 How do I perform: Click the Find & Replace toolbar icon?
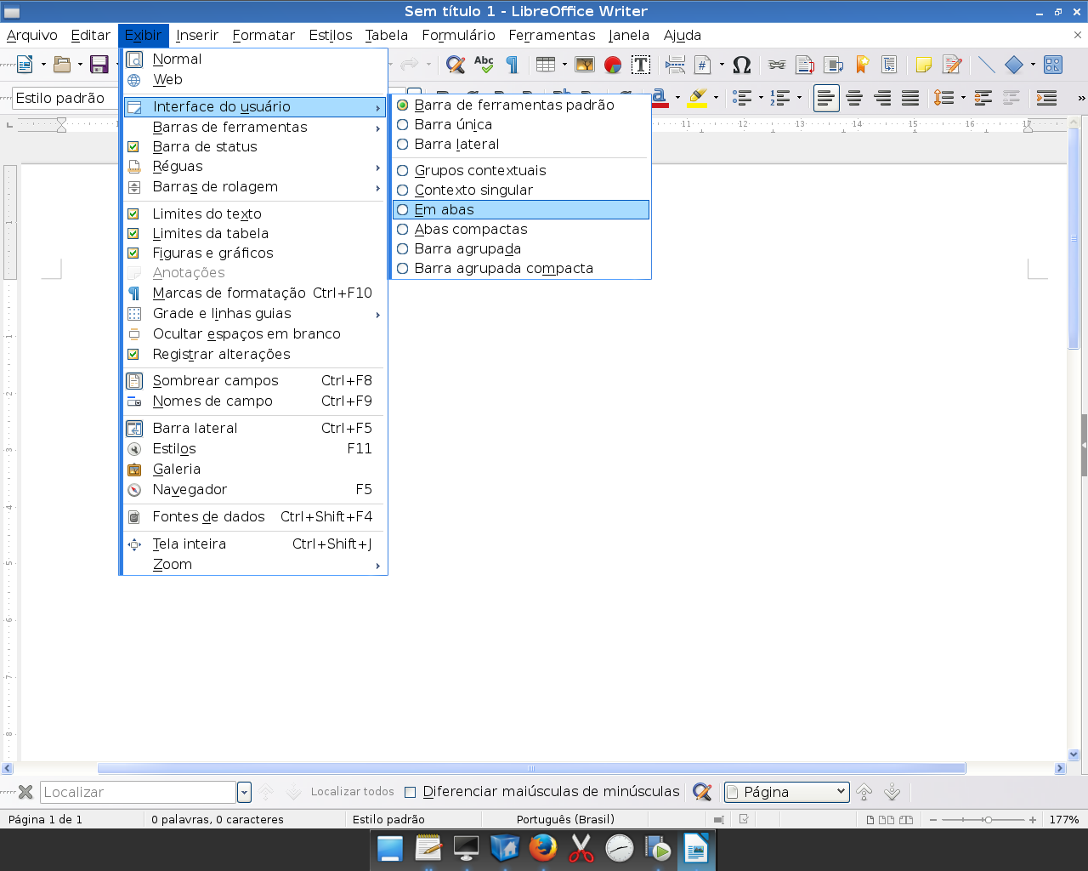456,65
